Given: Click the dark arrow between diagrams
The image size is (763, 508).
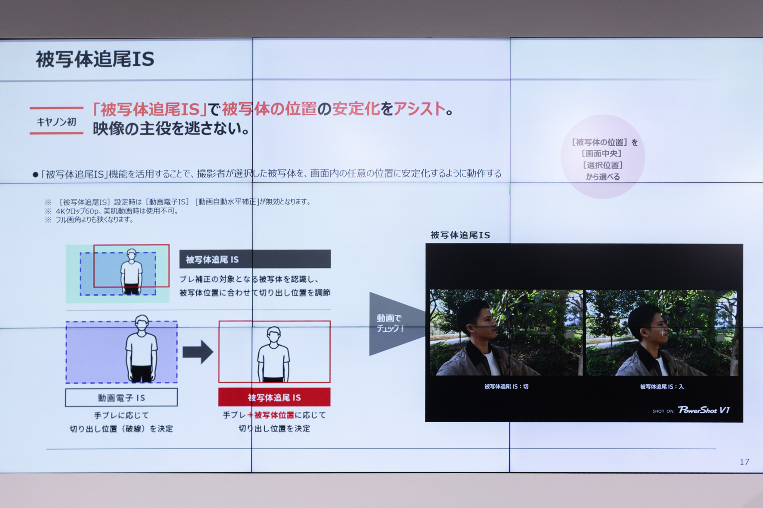Looking at the screenshot, I should (x=198, y=352).
